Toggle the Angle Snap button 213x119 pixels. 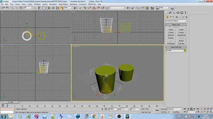point(94,8)
